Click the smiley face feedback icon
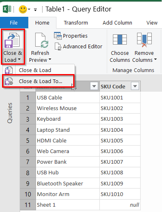Viewport: 162px width, 212px height. point(23,9)
